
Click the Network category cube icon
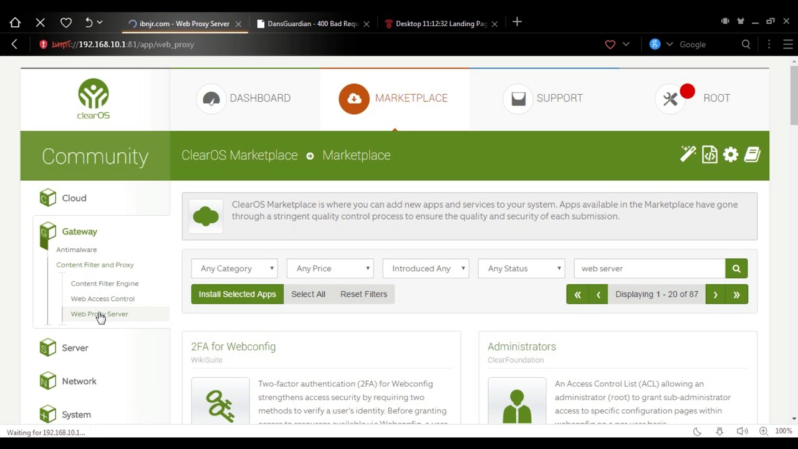pyautogui.click(x=48, y=381)
